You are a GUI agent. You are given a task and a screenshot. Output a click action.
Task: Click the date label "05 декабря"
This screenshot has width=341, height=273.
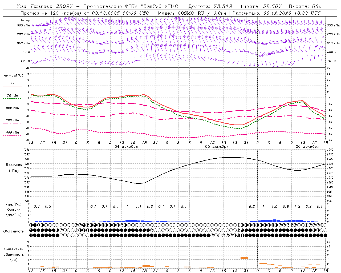click(217, 147)
